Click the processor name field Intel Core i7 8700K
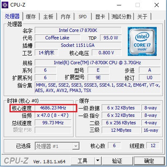The image size is (167, 167). 78,30
